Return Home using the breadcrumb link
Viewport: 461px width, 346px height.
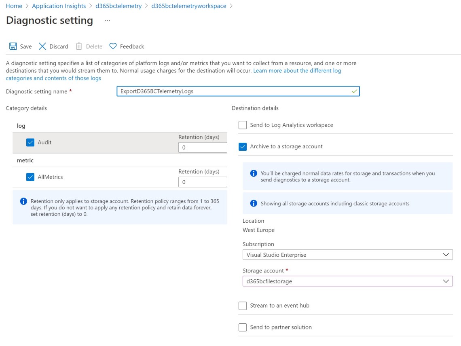(x=13, y=6)
